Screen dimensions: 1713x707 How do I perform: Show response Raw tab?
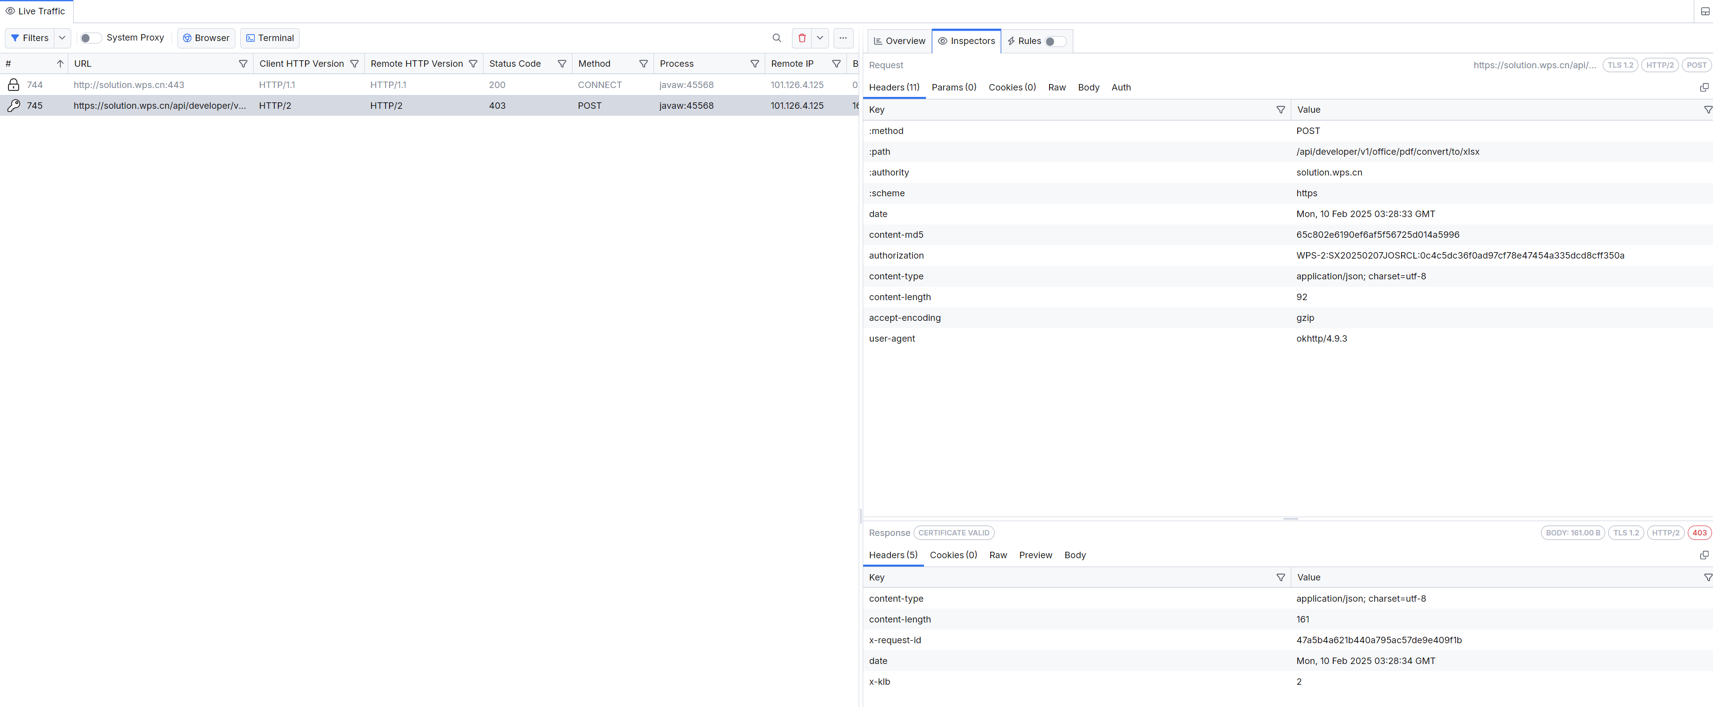(x=998, y=555)
